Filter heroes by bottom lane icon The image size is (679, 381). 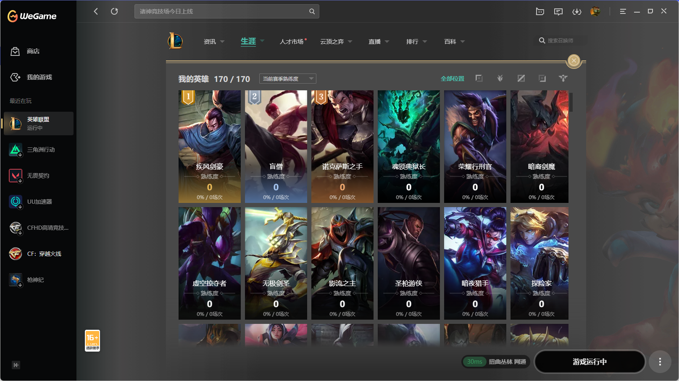(x=542, y=78)
